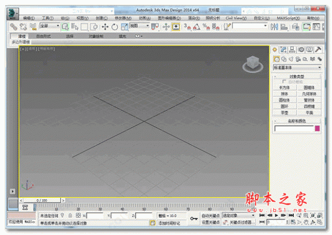The image size is (332, 235).
Task: Click the magenta object color swatch
Action: tap(317, 129)
